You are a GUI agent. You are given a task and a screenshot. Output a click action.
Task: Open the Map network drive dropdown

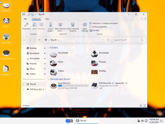[60, 27]
